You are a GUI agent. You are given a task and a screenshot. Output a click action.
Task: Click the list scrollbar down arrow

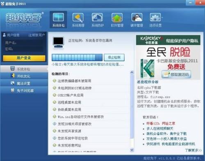point(132,150)
